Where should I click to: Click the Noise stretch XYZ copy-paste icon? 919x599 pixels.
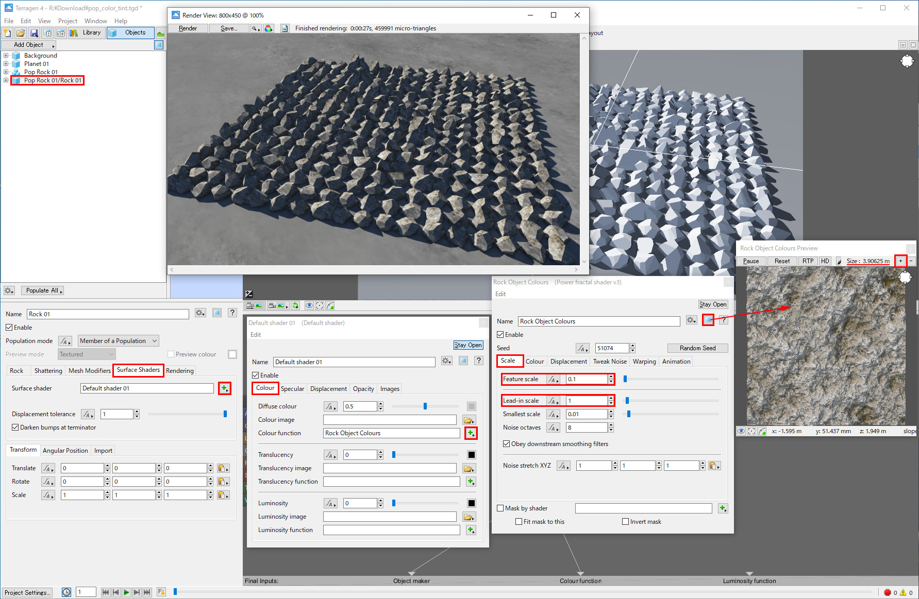[714, 466]
